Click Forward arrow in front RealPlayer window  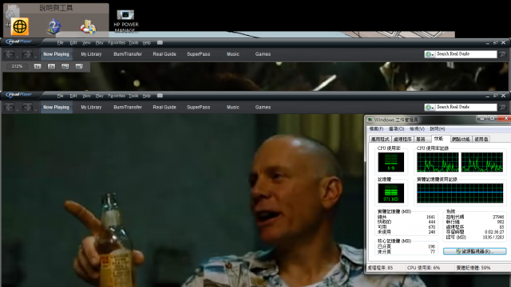click(x=27, y=108)
